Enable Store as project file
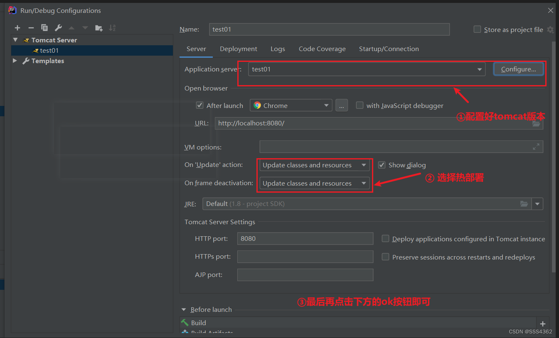Screen dimensions: 559x338 click(x=477, y=29)
